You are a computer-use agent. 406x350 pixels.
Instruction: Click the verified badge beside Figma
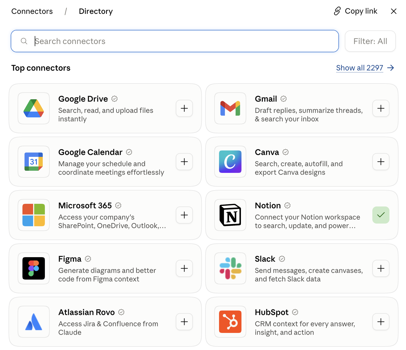(88, 259)
